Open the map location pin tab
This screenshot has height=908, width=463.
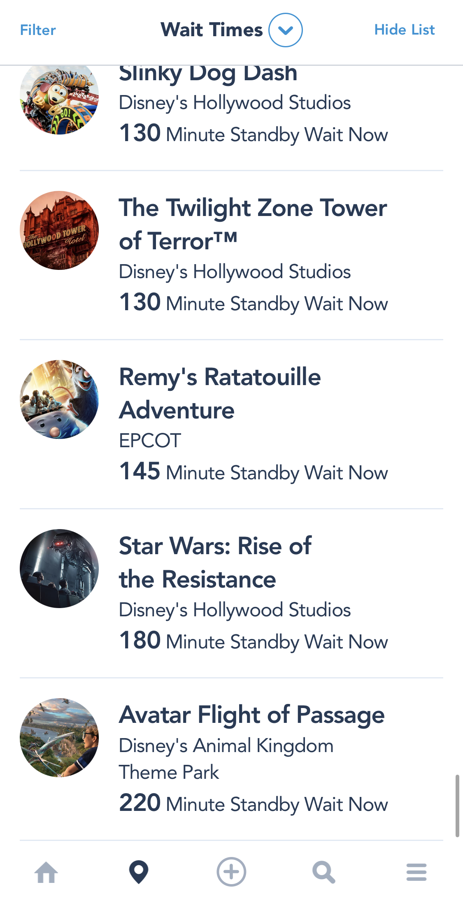tap(139, 872)
